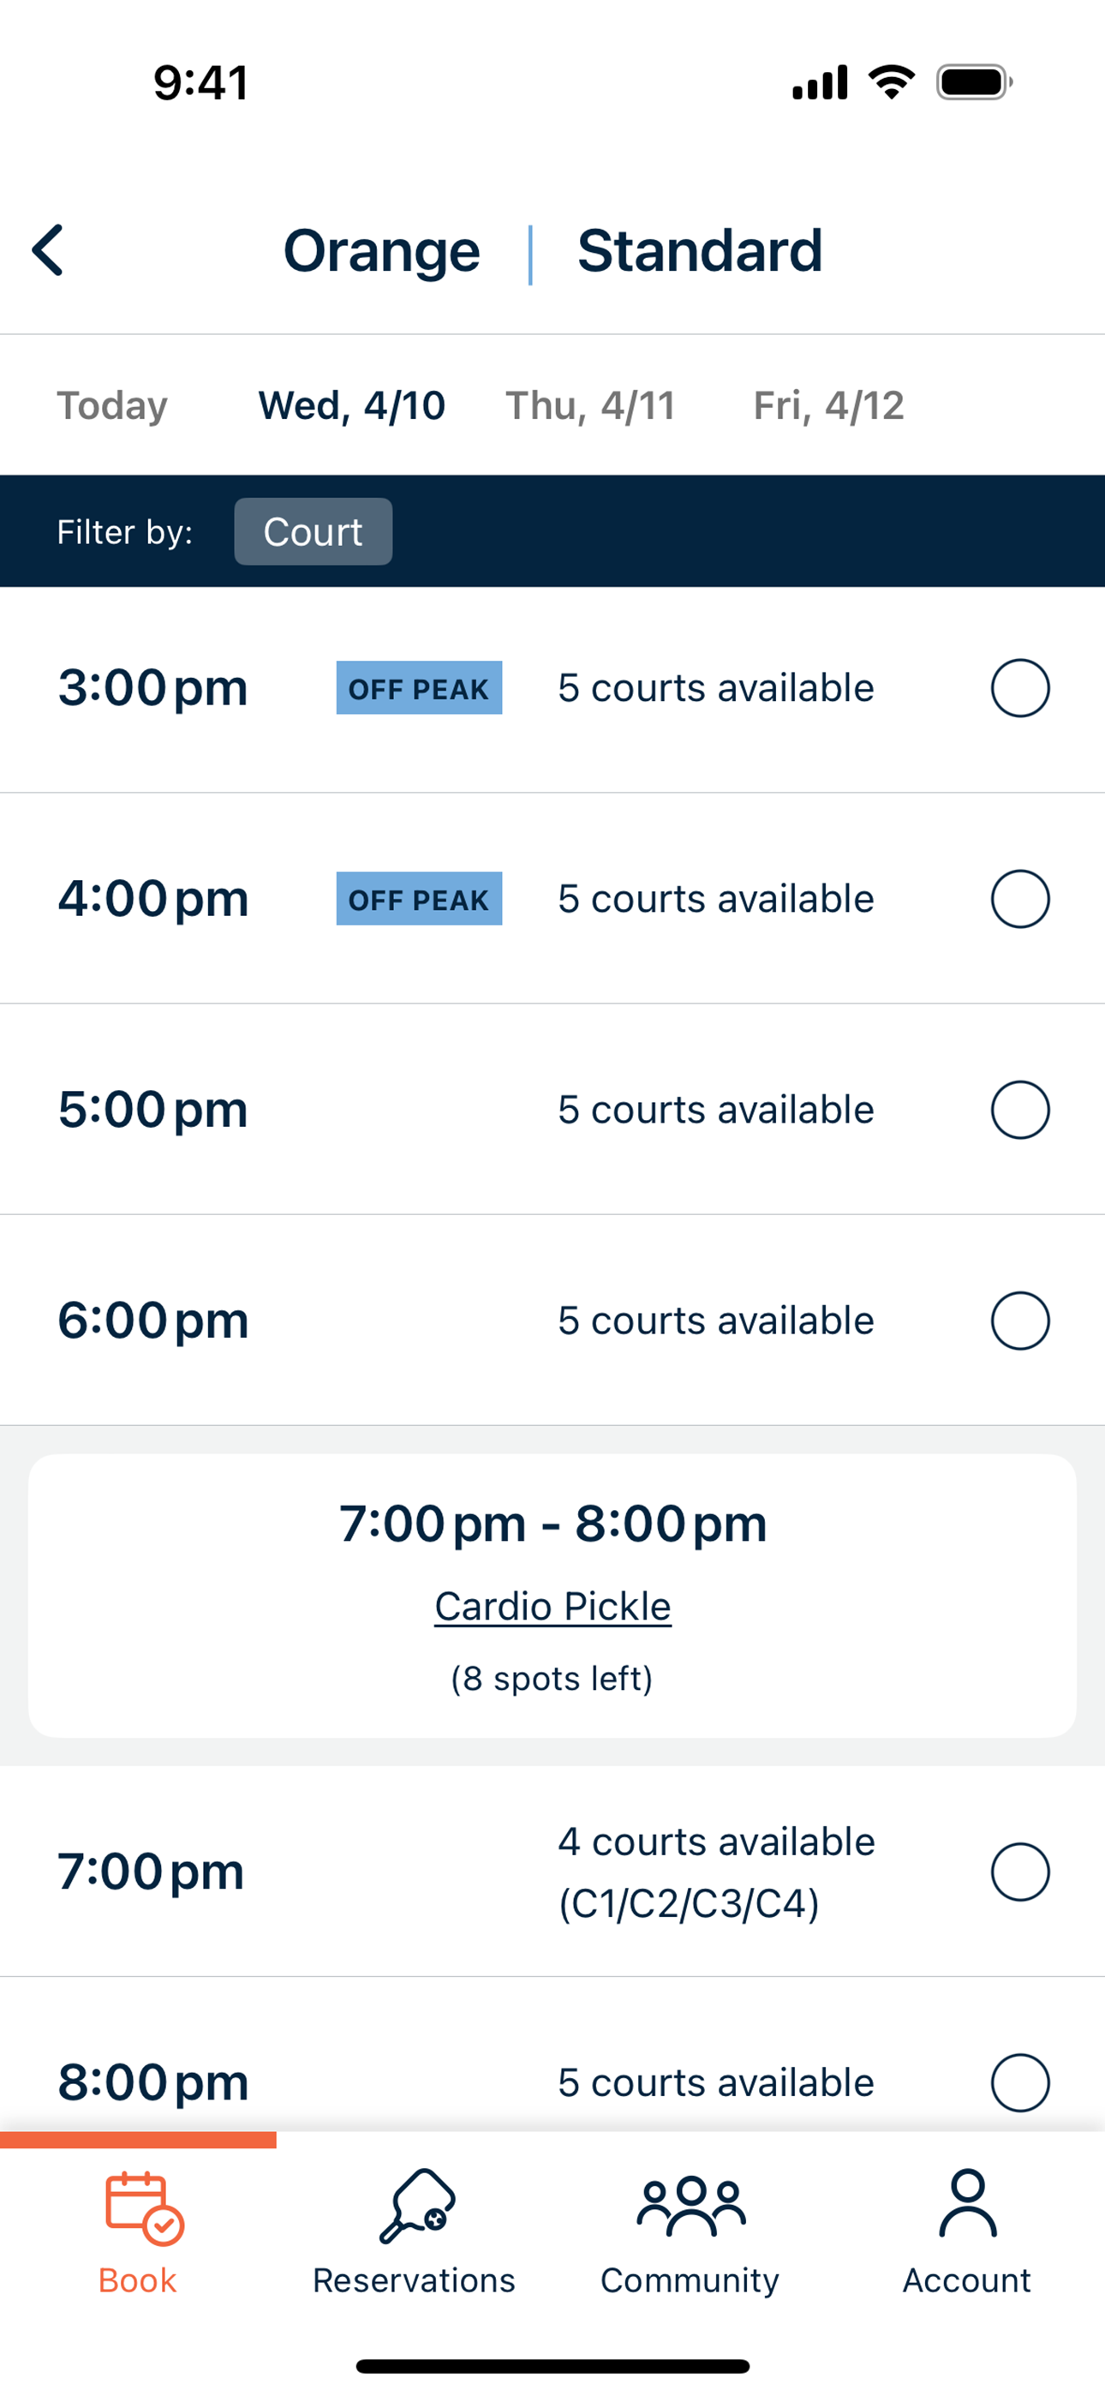Tap the Wi-Fi status icon
This screenshot has height=2396, width=1105.
pos(891,82)
